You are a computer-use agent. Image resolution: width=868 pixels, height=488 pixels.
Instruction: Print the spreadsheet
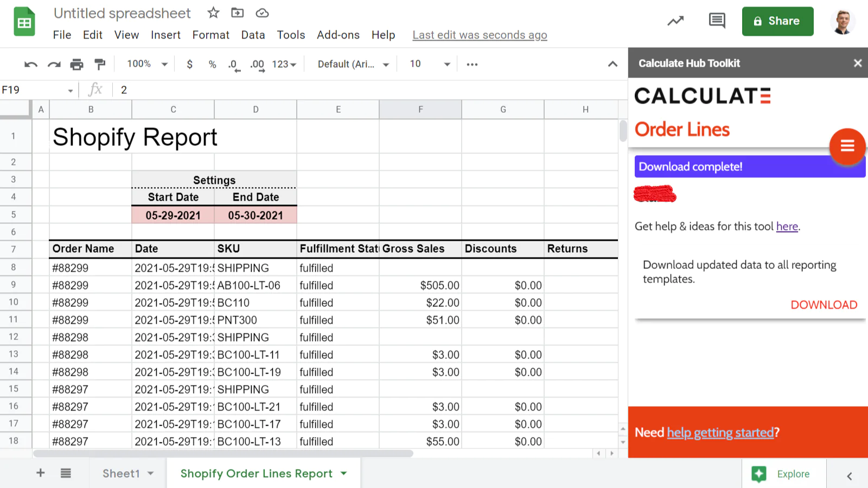coord(76,65)
